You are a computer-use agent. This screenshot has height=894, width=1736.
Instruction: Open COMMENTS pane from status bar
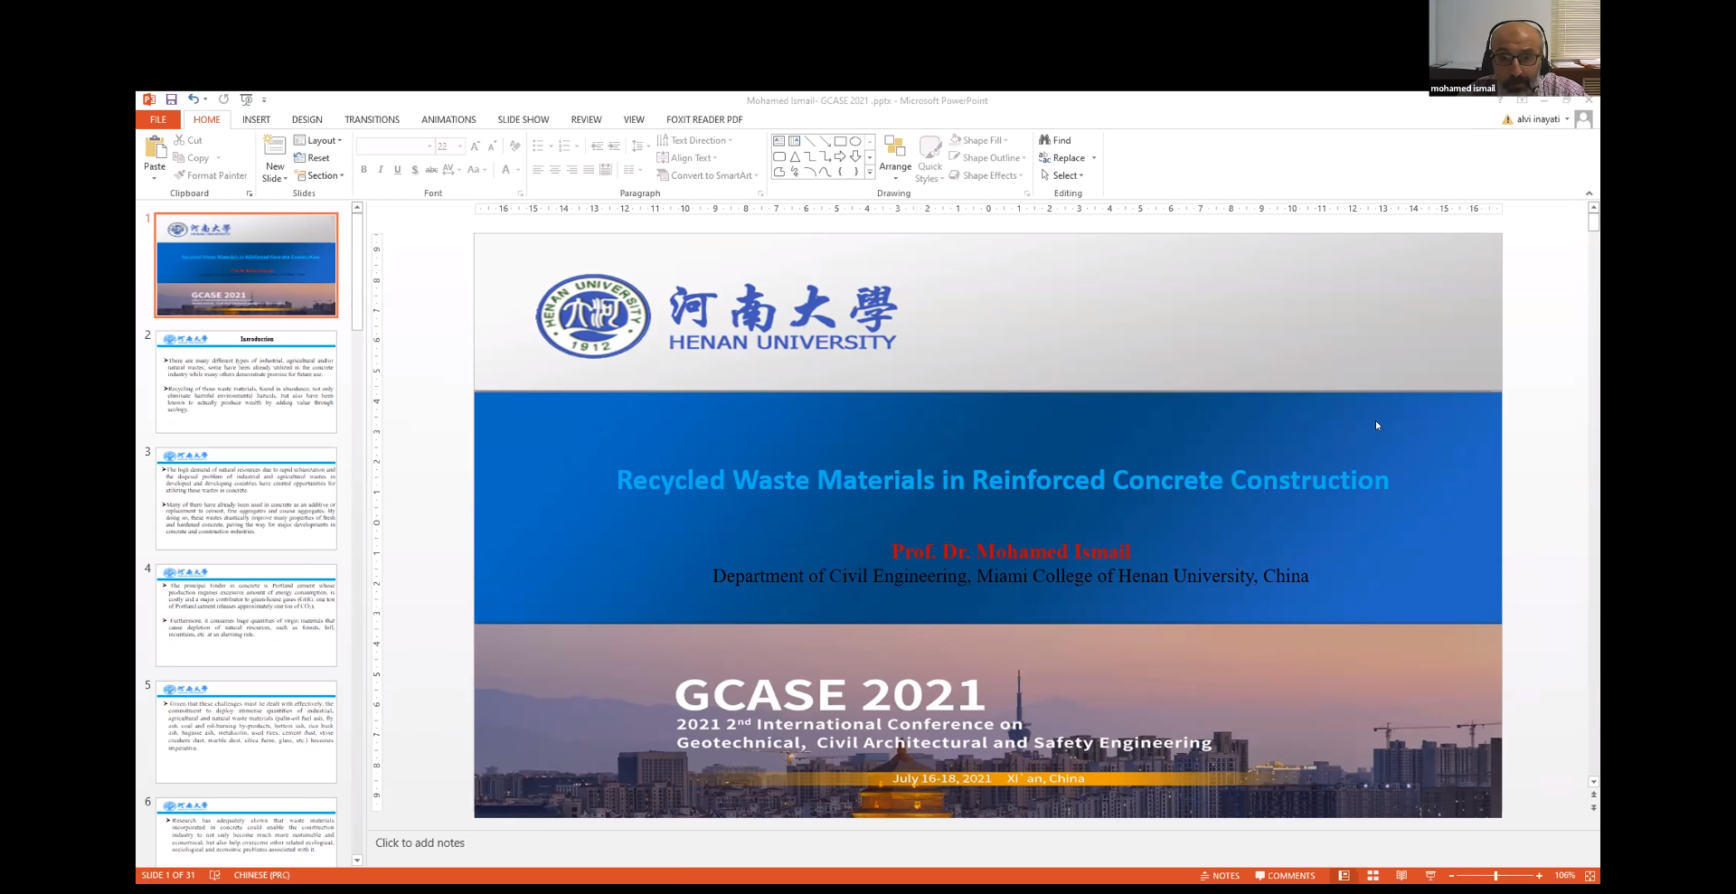[x=1285, y=875]
